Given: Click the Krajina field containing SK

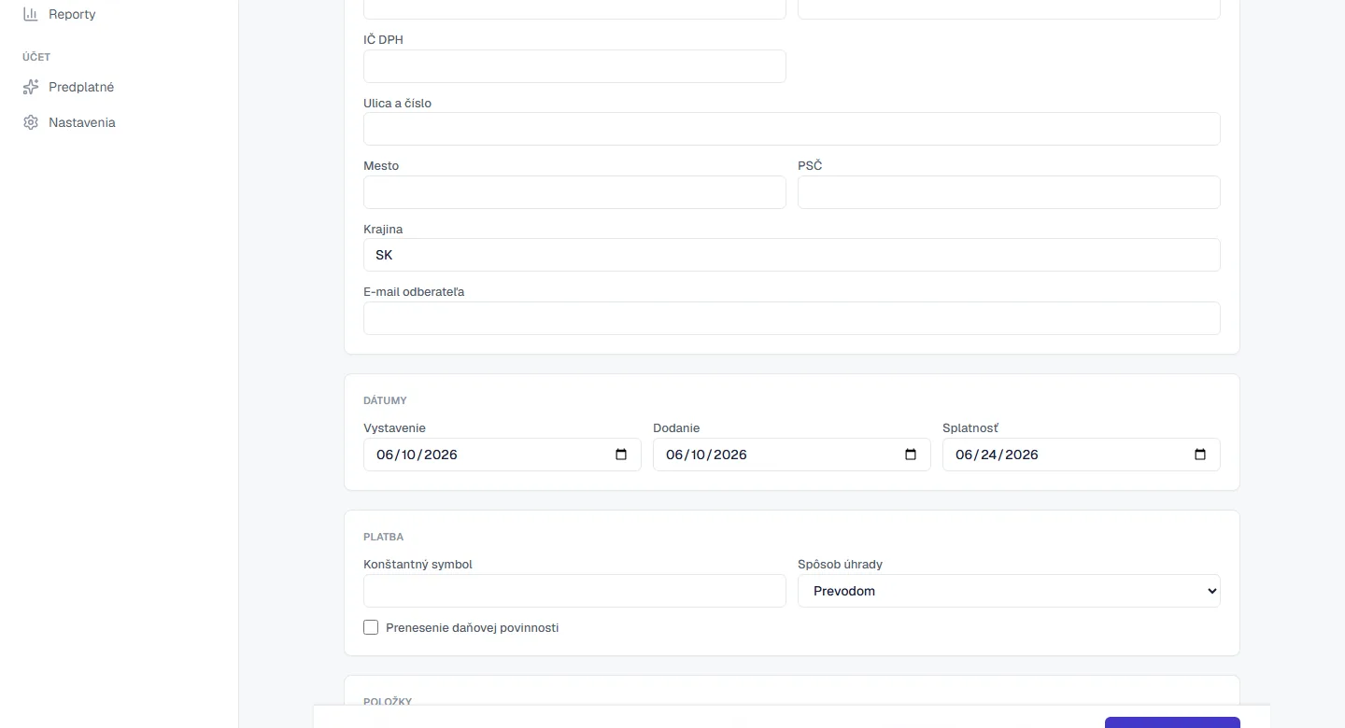Looking at the screenshot, I should (792, 255).
